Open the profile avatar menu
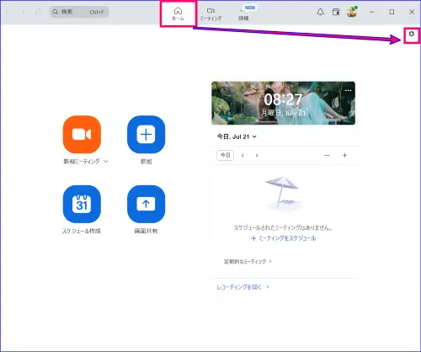Image resolution: width=421 pixels, height=352 pixels. point(352,12)
